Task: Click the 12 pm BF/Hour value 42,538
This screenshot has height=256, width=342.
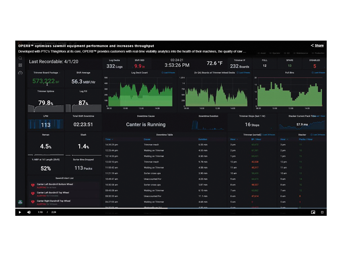Action: point(255,162)
